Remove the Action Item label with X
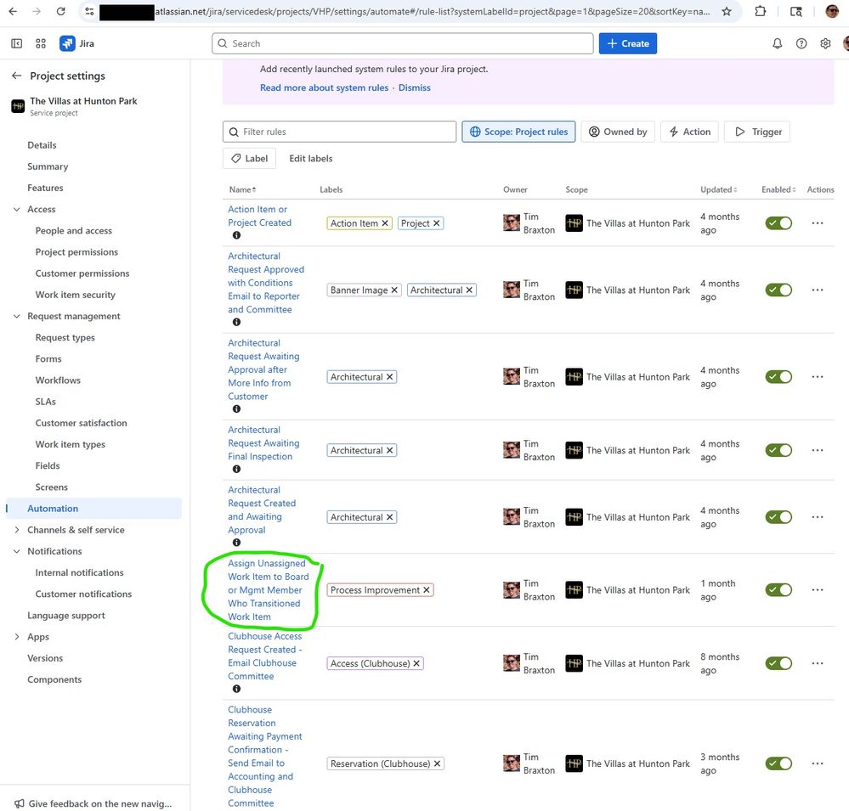This screenshot has width=849, height=811. [x=385, y=222]
